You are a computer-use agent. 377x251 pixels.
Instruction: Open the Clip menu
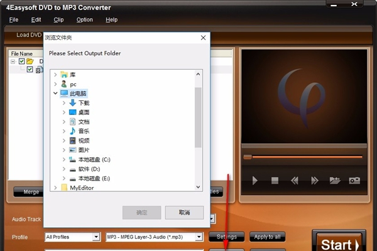point(58,19)
